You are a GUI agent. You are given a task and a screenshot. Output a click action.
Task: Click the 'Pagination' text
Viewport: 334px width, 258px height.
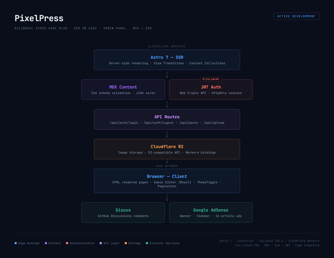point(167,186)
